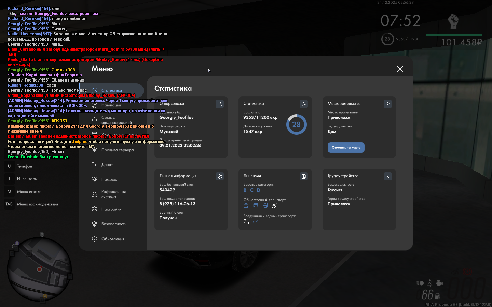Click the ship license icon
The width and height of the screenshot is (492, 307).
[256, 222]
